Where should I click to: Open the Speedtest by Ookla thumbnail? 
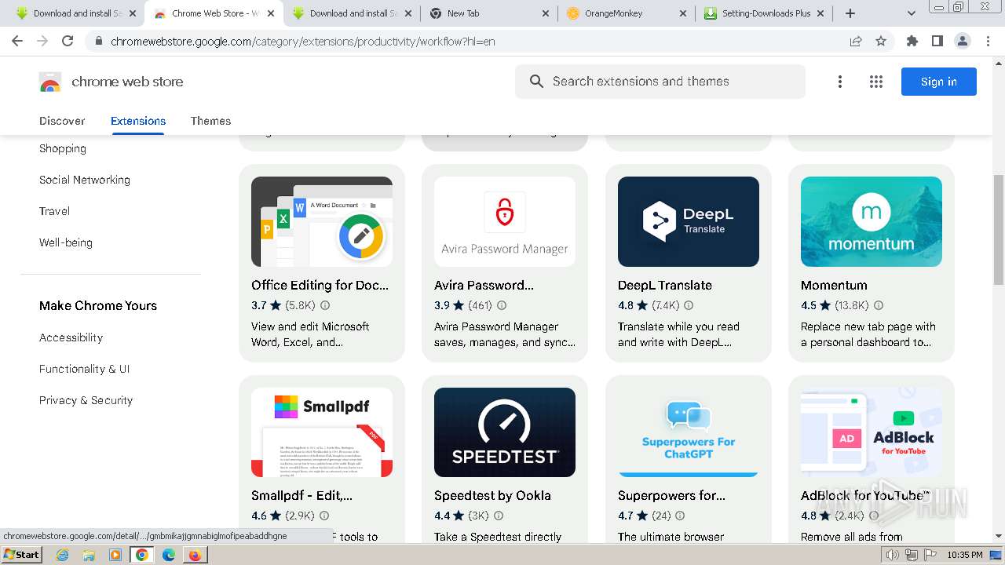pos(505,432)
